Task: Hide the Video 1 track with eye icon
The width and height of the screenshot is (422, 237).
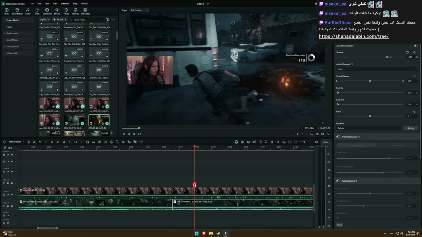Action: click(x=12, y=206)
